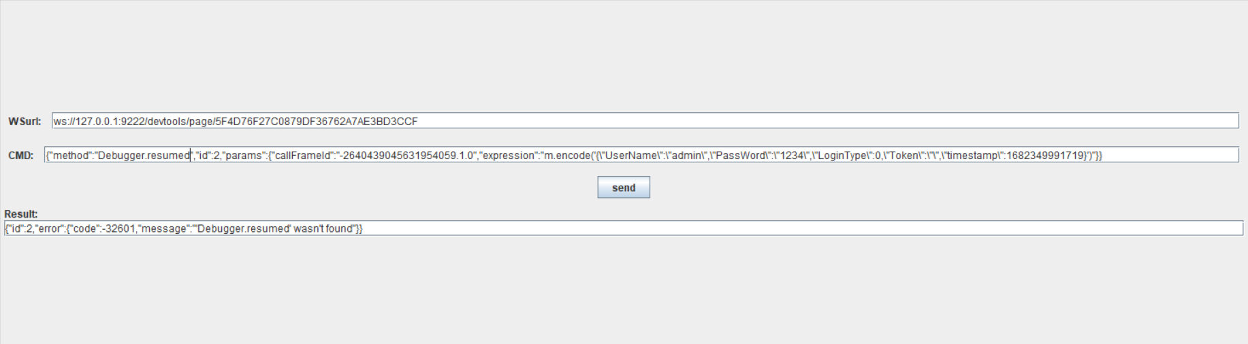Click empty end area of CMD field
Viewport: 1248px width, 344px height.
coord(1170,155)
